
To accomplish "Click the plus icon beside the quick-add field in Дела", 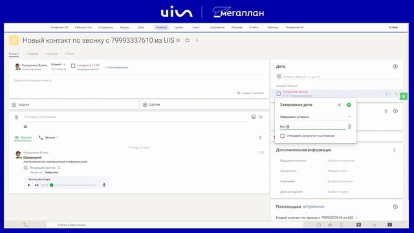I will pos(279,76).
